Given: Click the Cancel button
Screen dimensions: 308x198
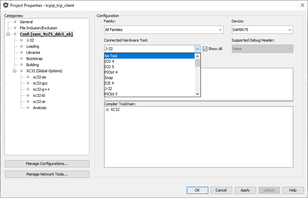Looking at the screenshot, I should (221, 190).
